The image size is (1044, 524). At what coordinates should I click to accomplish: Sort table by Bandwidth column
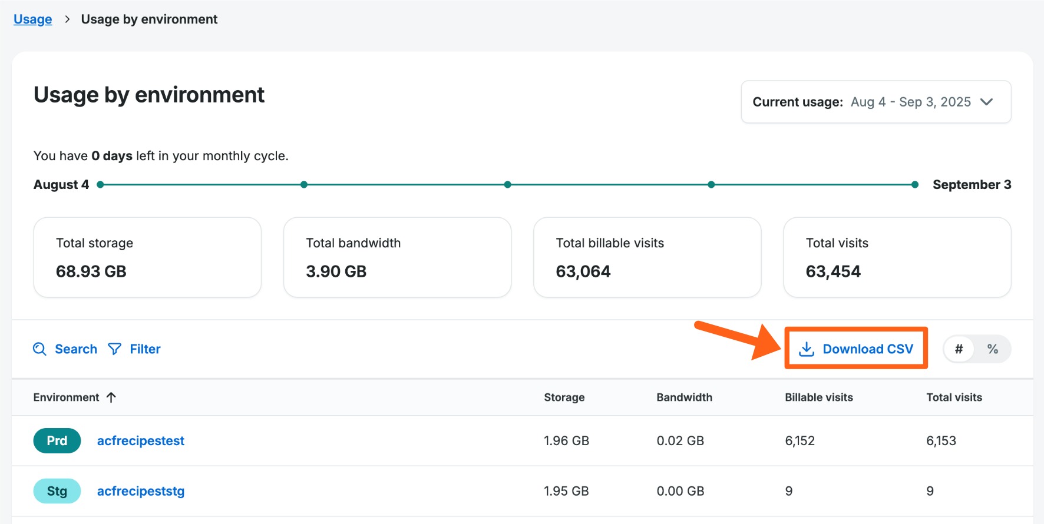684,397
